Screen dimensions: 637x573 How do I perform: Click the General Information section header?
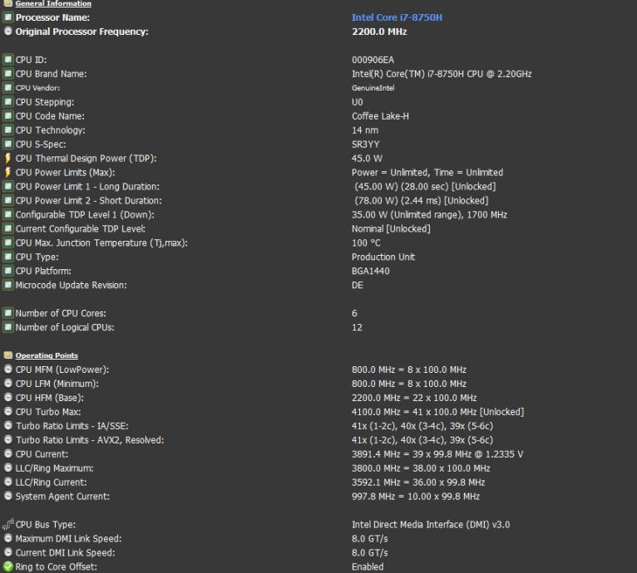pos(53,4)
